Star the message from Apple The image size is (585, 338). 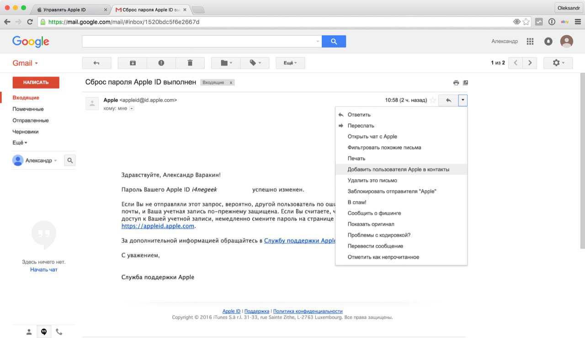[432, 100]
